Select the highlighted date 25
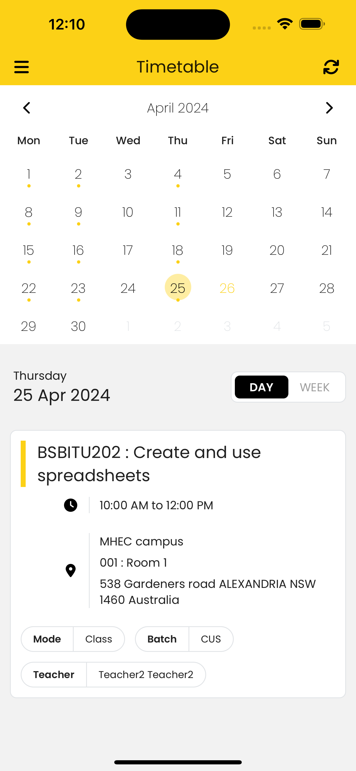The height and width of the screenshot is (771, 356). click(178, 288)
